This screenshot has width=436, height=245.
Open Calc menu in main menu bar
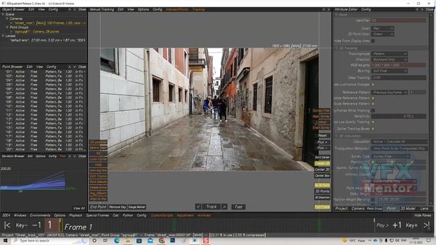pos(116,215)
